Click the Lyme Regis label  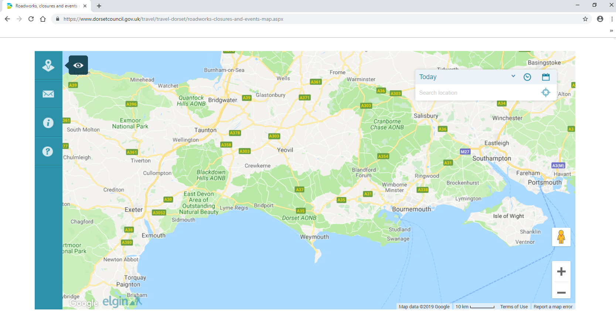[234, 208]
